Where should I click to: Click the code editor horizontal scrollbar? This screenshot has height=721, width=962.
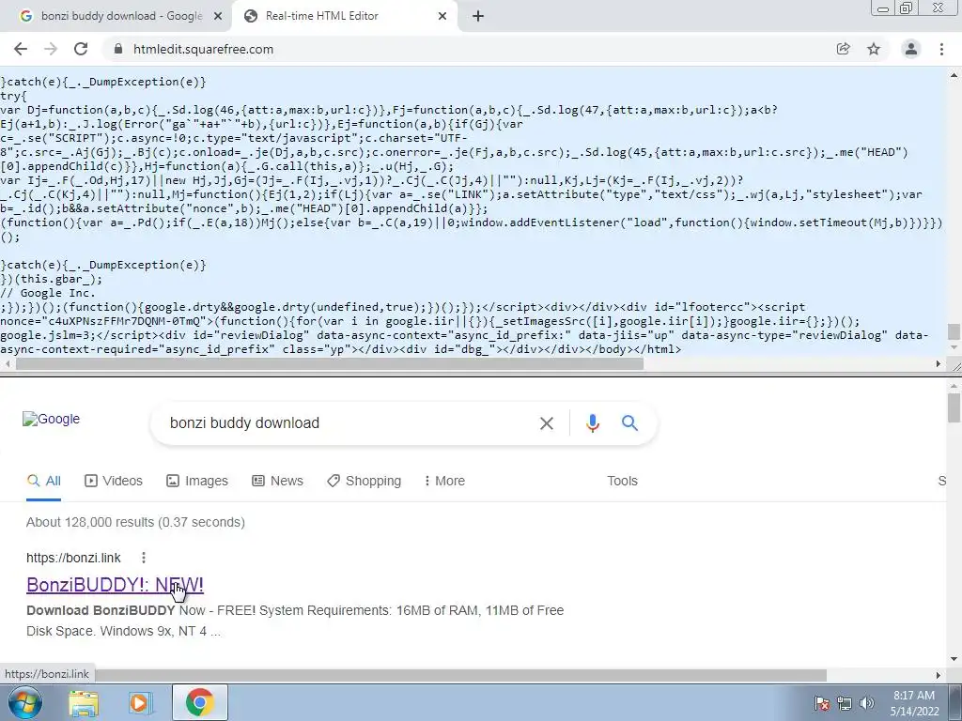pyautogui.click(x=330, y=363)
